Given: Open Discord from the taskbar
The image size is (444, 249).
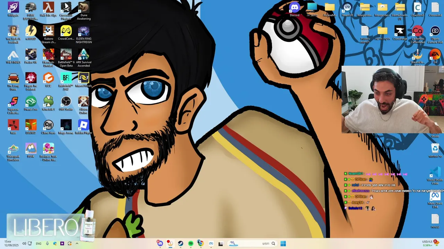Looking at the screenshot, I should (x=160, y=243).
